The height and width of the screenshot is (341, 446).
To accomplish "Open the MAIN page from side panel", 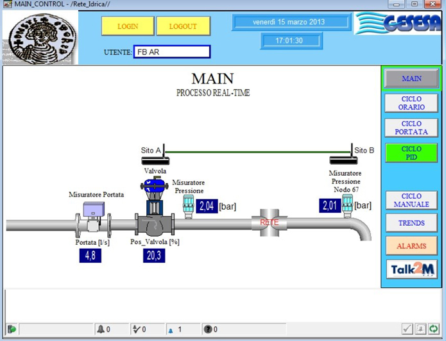I will pyautogui.click(x=411, y=79).
